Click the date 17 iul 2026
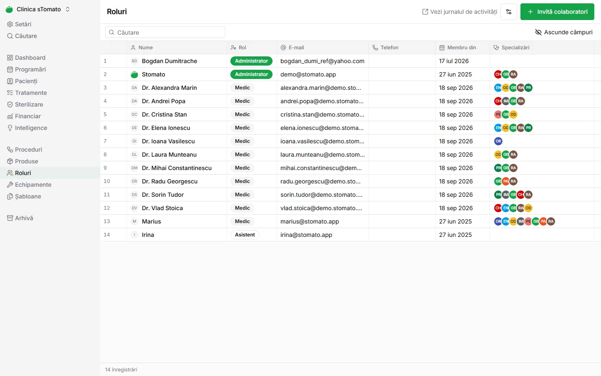601x376 pixels. point(454,61)
